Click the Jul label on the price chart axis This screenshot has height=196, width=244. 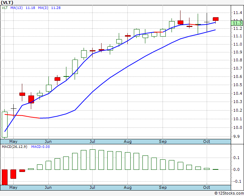click(x=93, y=141)
